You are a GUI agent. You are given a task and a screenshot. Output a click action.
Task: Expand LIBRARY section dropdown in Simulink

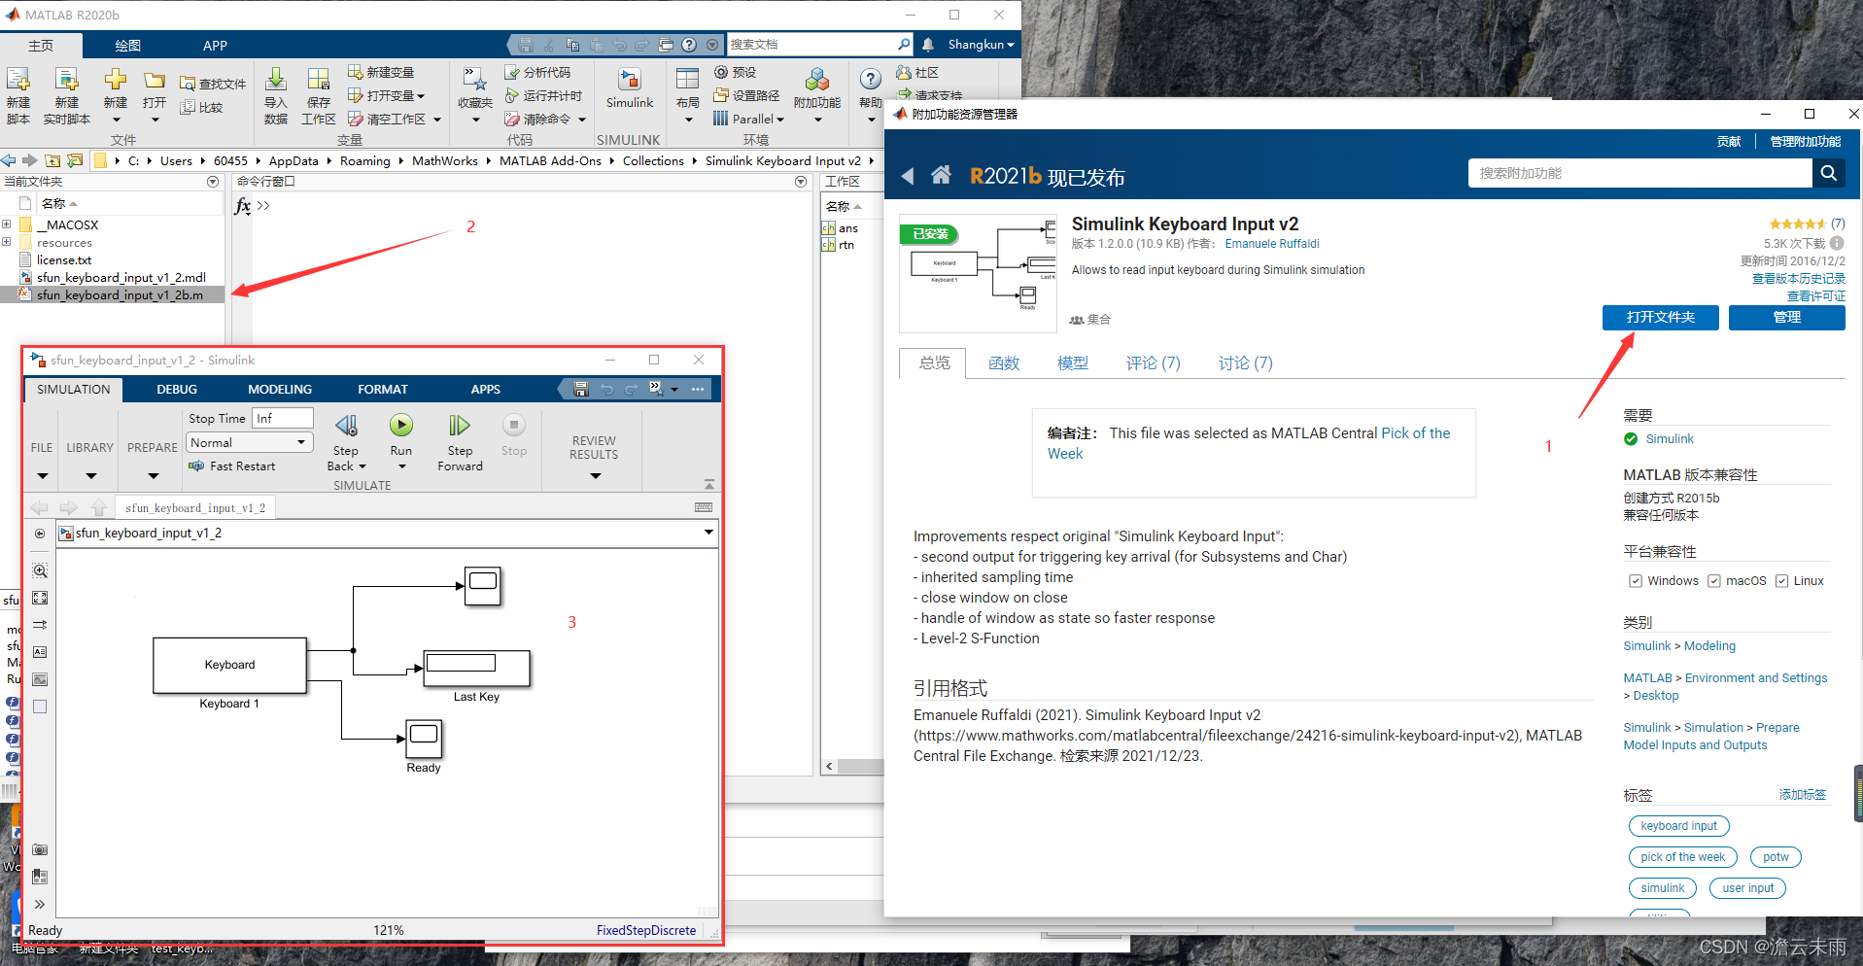coord(90,476)
